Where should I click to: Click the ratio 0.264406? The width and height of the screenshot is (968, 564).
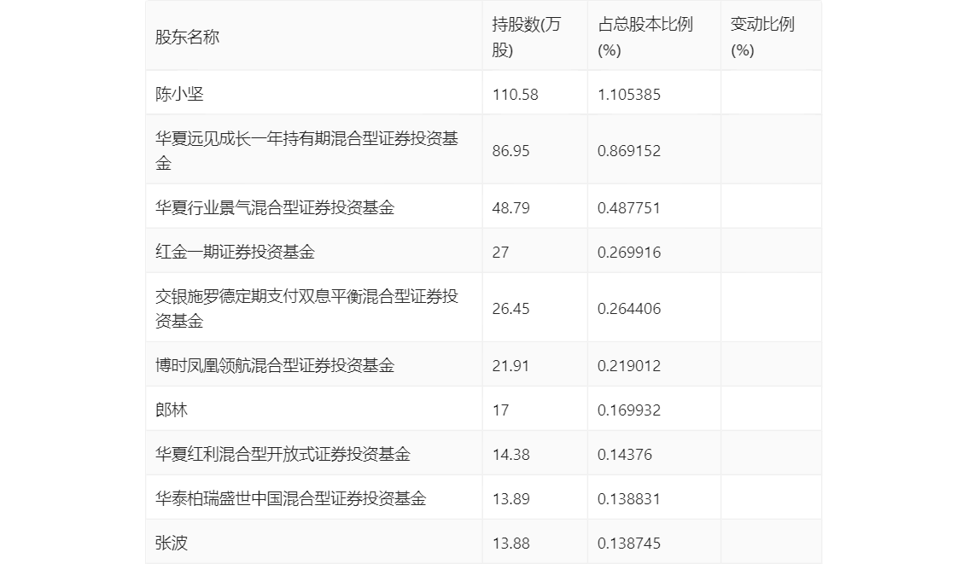pyautogui.click(x=629, y=309)
